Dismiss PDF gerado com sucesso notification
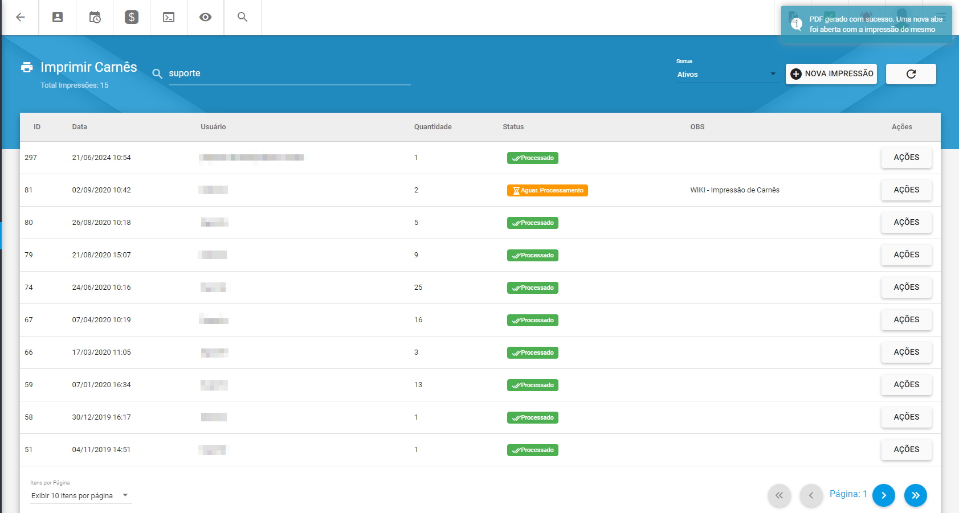This screenshot has width=959, height=513. [867, 24]
